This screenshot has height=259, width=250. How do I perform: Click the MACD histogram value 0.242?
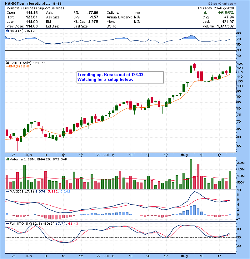point(65,192)
